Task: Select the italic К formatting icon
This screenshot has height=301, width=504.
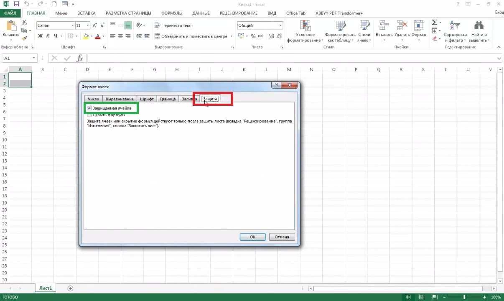Action: click(x=47, y=36)
